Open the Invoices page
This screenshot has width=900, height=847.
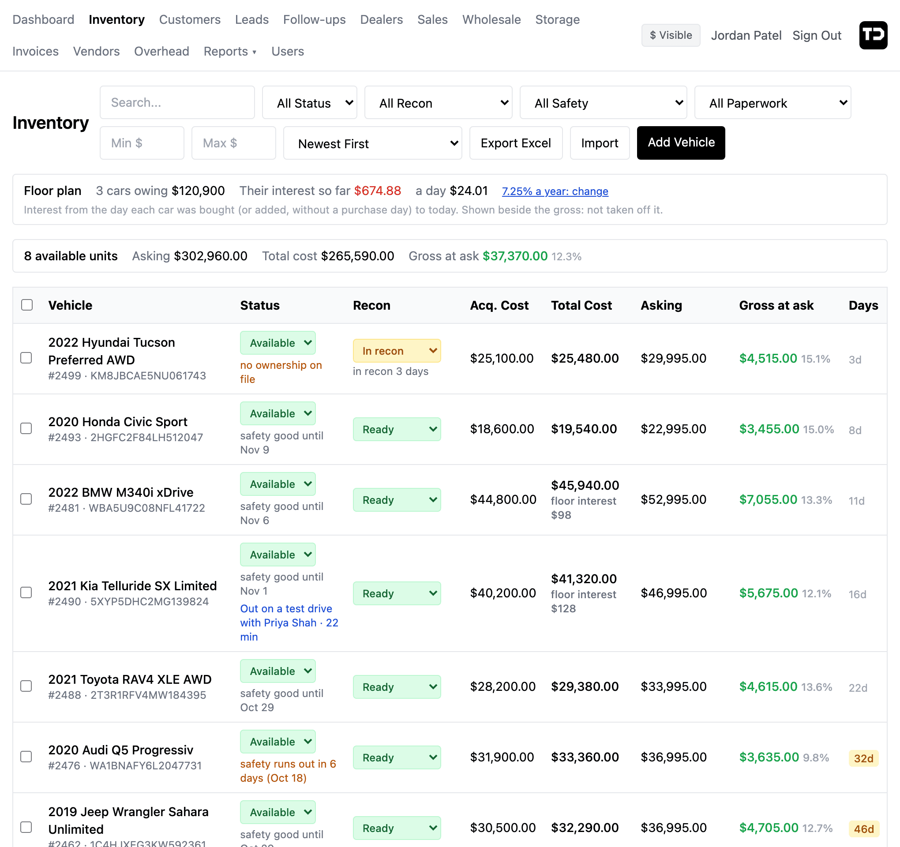pyautogui.click(x=36, y=51)
